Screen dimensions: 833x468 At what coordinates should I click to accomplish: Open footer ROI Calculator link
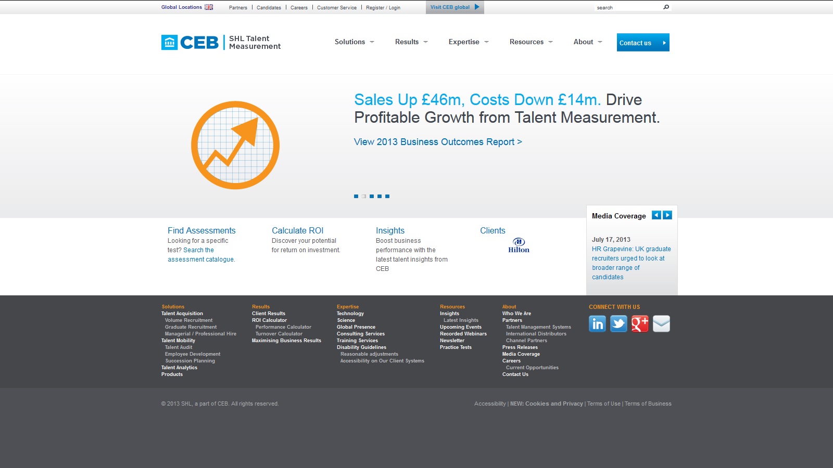[x=269, y=320]
